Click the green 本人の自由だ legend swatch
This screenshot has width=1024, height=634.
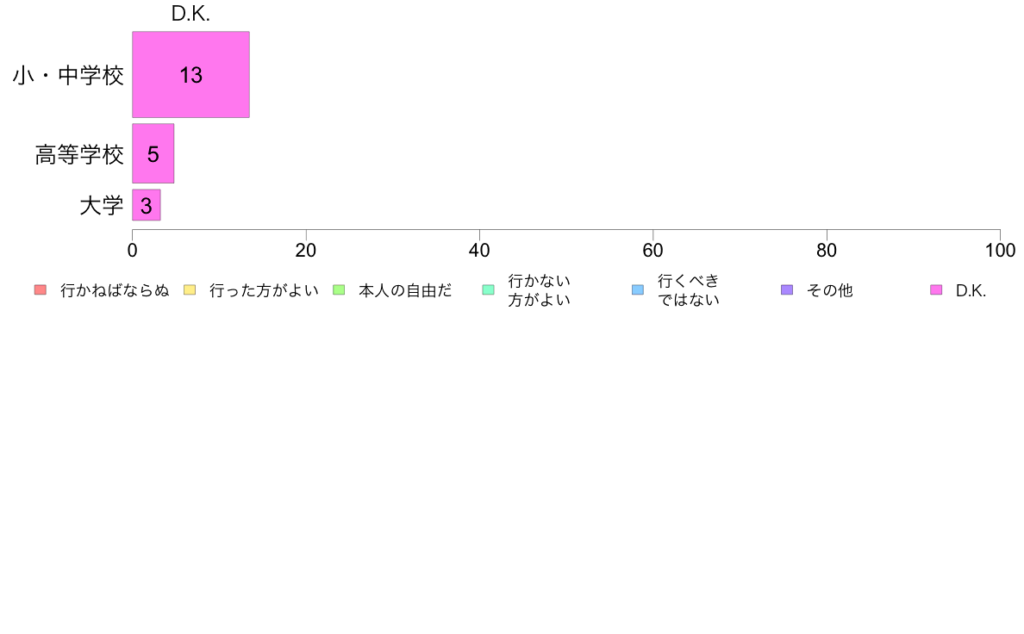tap(338, 290)
